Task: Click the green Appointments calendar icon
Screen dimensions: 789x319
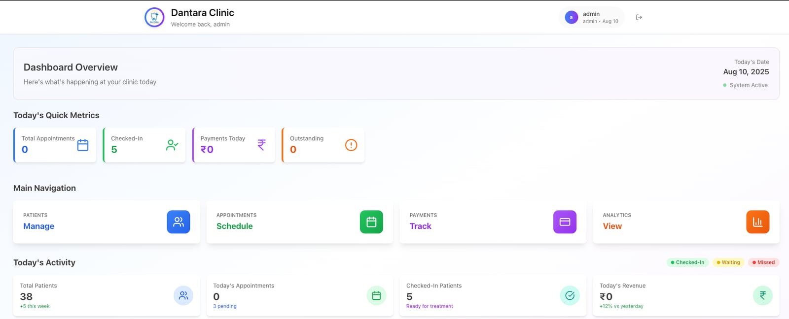Action: pyautogui.click(x=371, y=222)
